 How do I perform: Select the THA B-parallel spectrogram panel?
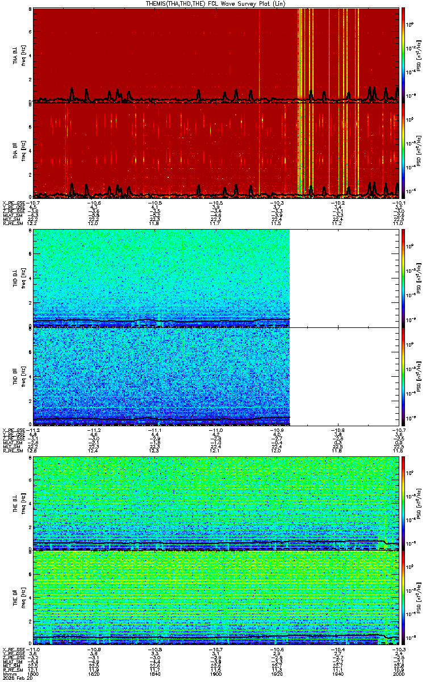click(x=216, y=151)
